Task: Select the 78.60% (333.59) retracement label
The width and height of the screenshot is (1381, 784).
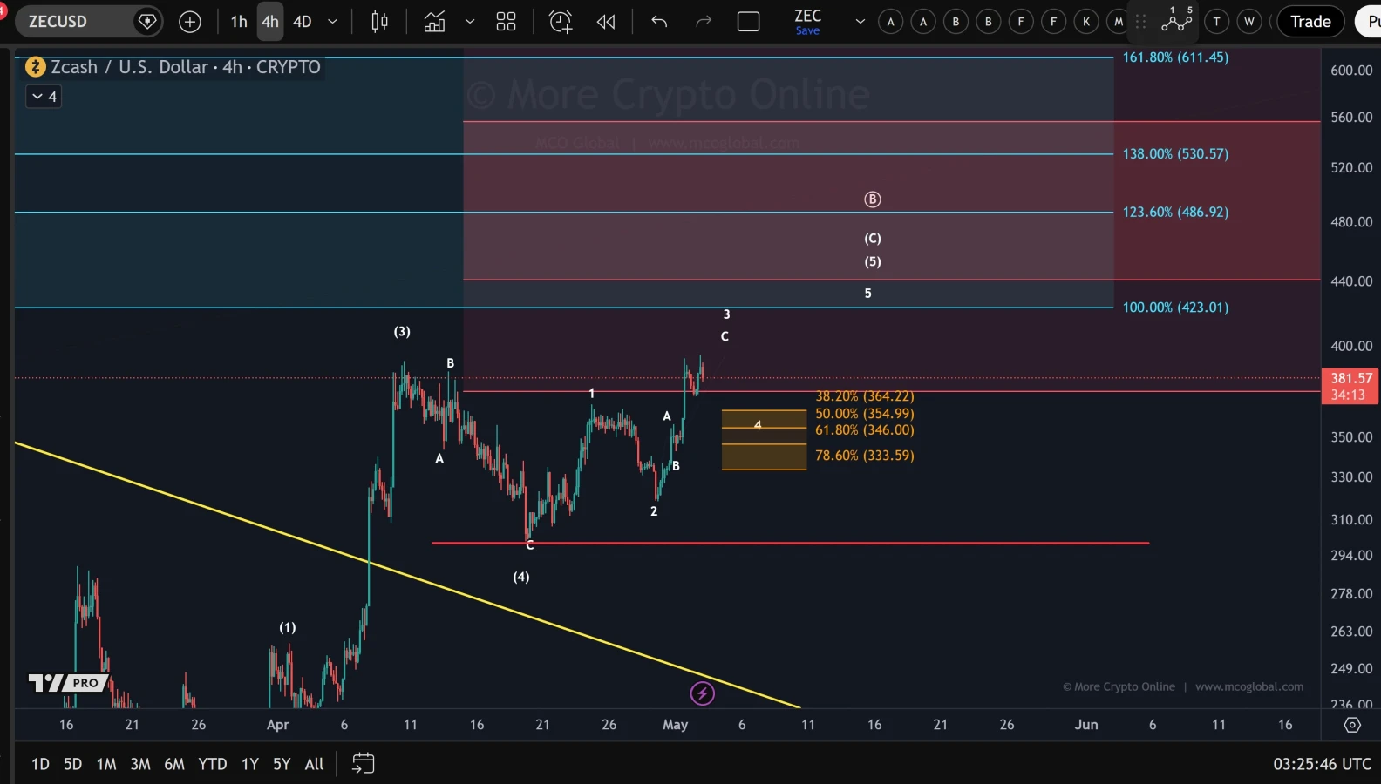Action: (864, 456)
